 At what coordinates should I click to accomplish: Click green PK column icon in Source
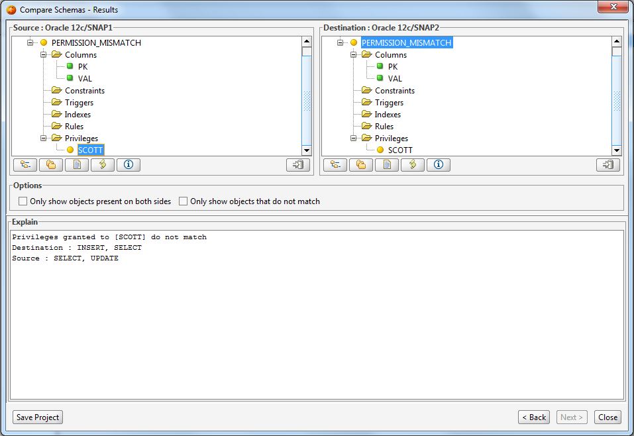[x=70, y=66]
